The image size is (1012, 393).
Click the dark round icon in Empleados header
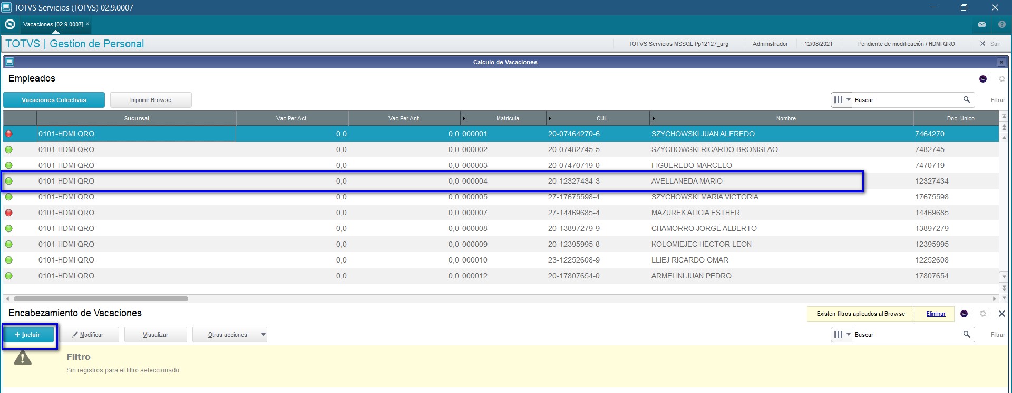(x=983, y=79)
